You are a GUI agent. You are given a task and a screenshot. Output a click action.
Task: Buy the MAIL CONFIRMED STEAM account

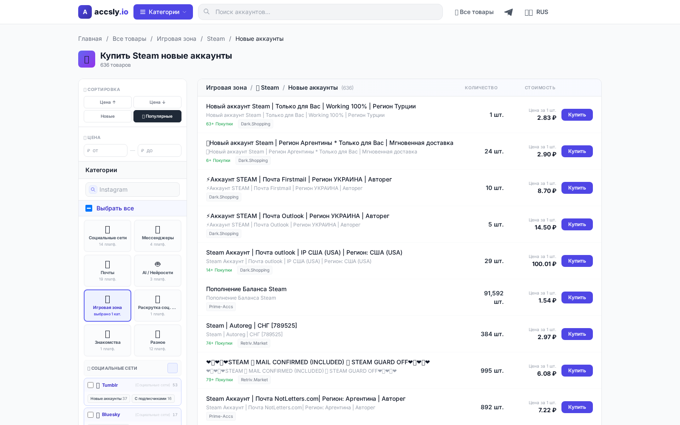[577, 371]
